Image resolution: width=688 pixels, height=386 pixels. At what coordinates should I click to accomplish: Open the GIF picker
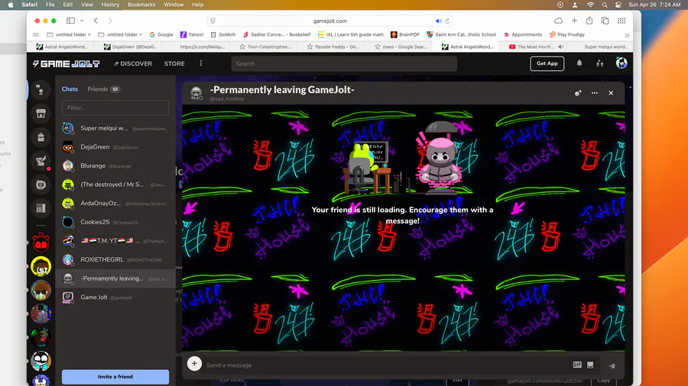(x=577, y=365)
